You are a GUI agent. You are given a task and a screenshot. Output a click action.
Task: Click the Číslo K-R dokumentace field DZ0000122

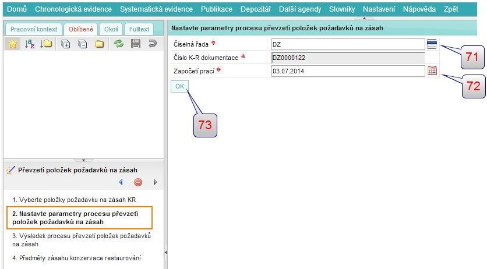(x=348, y=58)
